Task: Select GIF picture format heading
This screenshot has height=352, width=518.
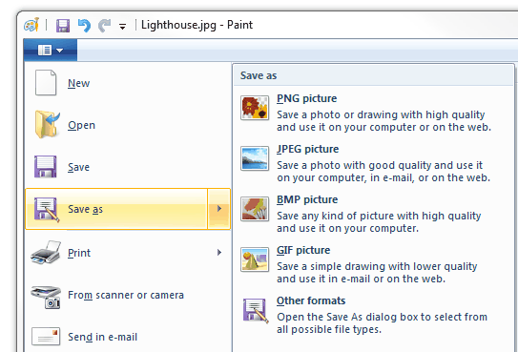Action: click(x=303, y=250)
